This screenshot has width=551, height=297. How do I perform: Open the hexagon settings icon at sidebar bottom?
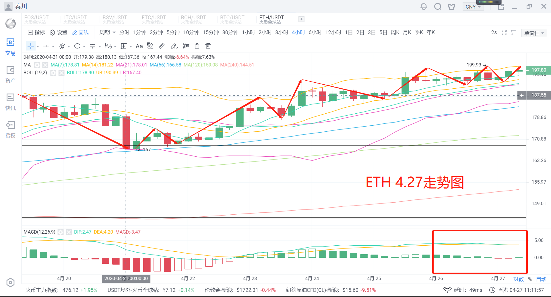tap(10, 283)
